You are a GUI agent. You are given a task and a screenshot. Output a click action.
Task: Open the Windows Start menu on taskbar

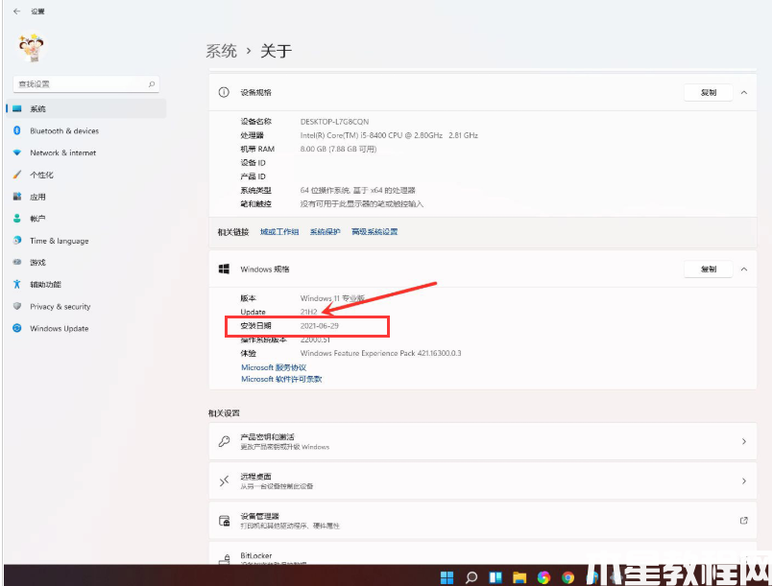click(447, 576)
